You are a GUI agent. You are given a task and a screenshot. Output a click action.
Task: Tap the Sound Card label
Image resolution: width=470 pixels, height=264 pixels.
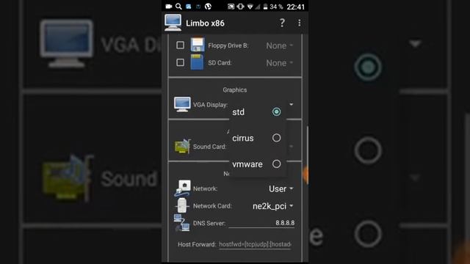(209, 147)
